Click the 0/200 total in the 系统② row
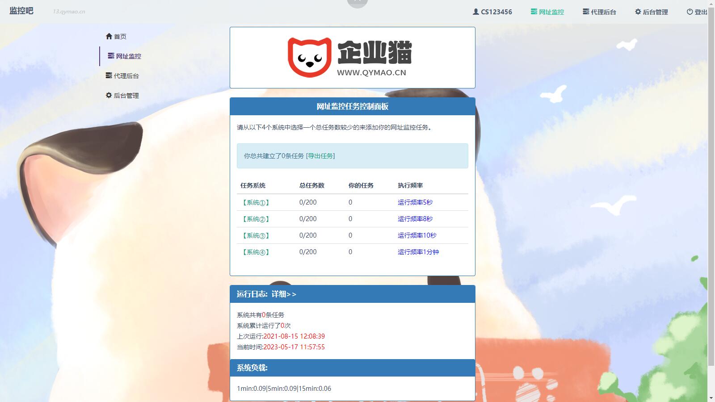This screenshot has width=715, height=402. coord(308,219)
